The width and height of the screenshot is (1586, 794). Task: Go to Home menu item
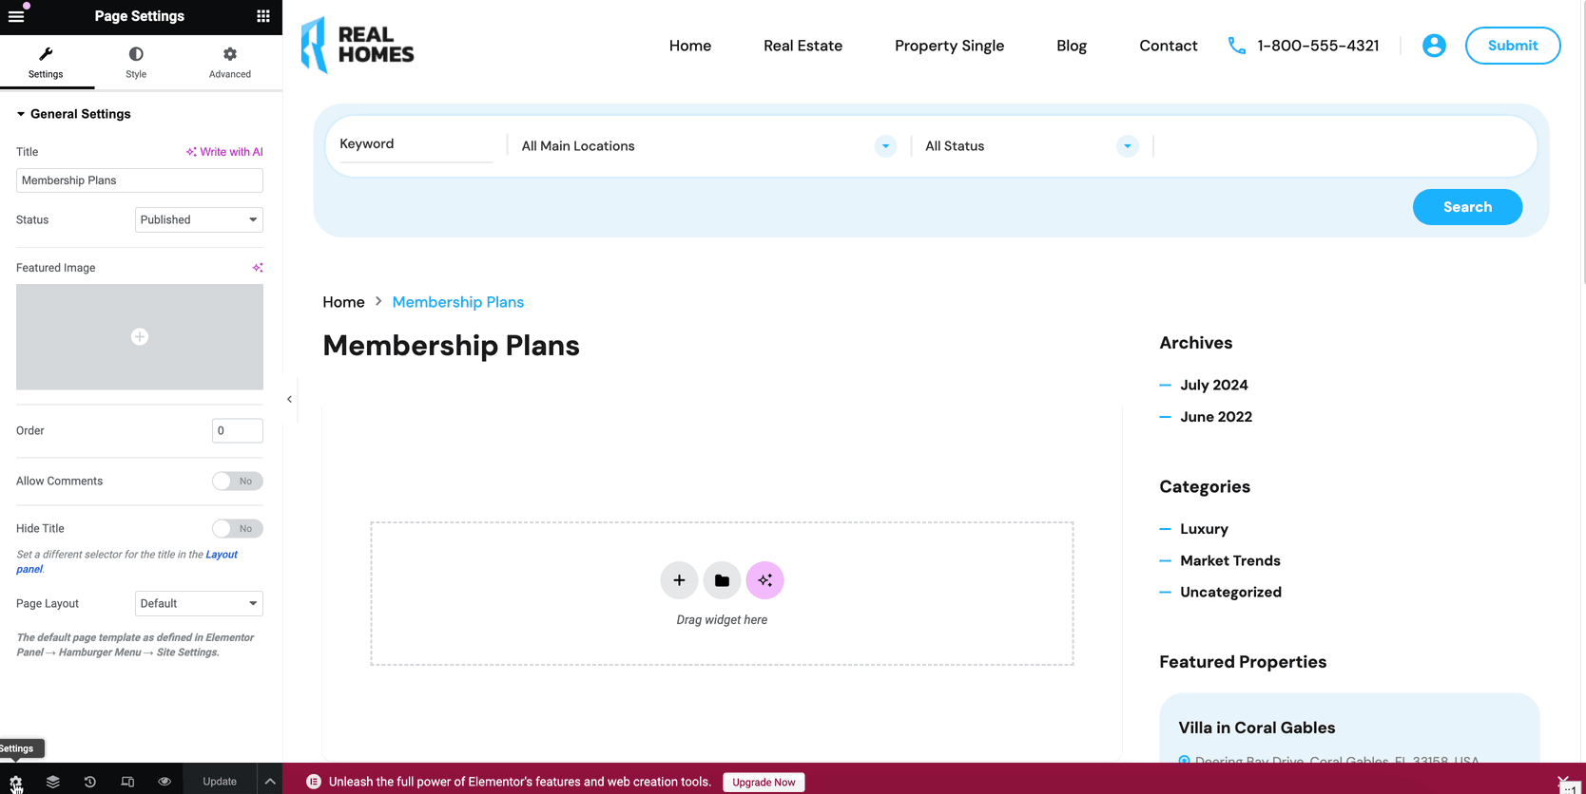pos(690,46)
